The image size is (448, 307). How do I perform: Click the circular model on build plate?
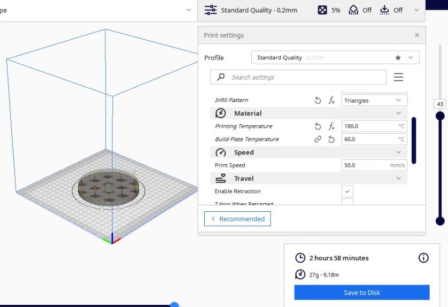[109, 188]
